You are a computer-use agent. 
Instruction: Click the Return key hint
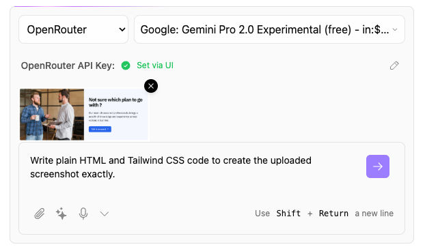[333, 214]
